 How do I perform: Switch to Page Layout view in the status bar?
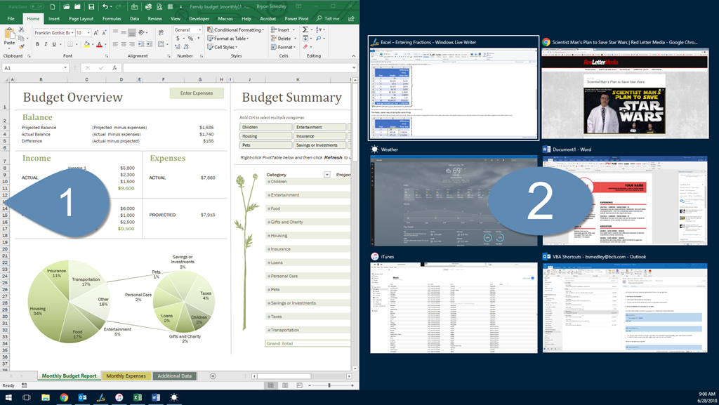285,385
